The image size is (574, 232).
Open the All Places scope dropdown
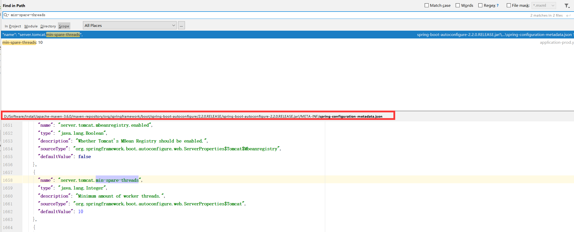click(130, 25)
